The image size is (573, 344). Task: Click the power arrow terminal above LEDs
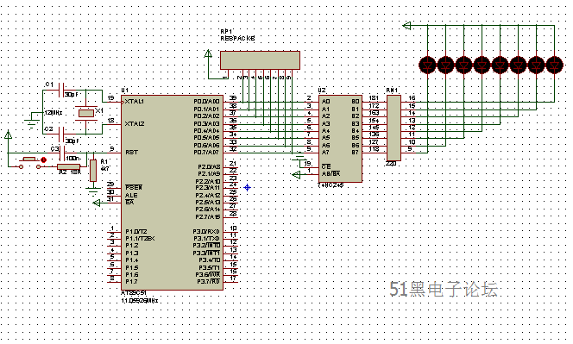[x=406, y=26]
